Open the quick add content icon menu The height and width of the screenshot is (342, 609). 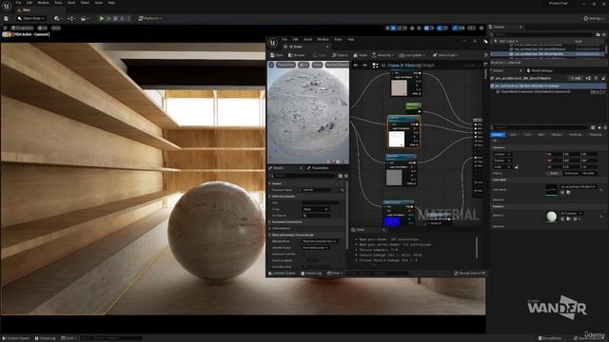pos(58,18)
